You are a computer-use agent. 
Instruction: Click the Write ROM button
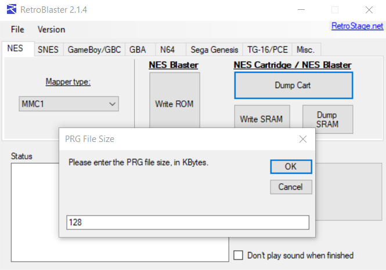coord(175,100)
